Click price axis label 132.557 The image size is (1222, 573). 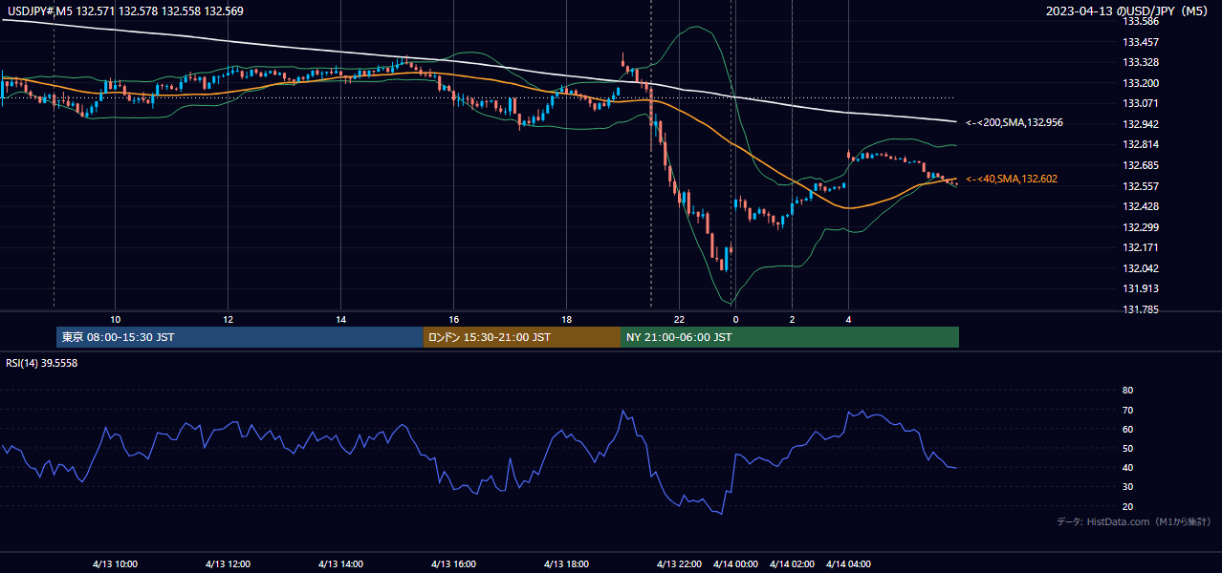point(1141,186)
